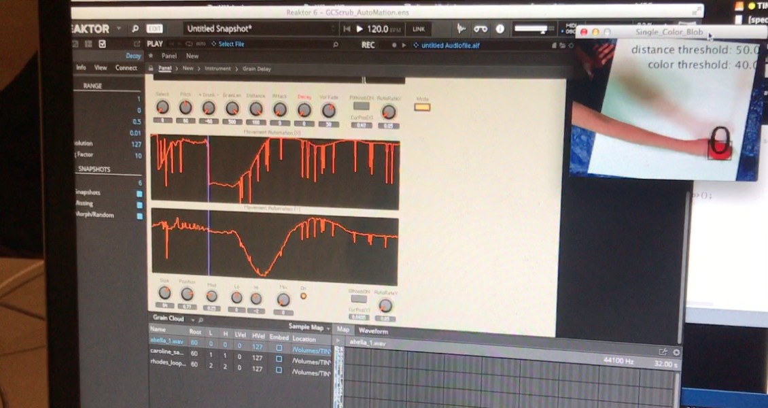Toggle Embed checkbox for rhodes_loop...
768x408 pixels.
tap(279, 370)
